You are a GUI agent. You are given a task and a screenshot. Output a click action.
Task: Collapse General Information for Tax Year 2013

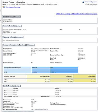point(32,45)
